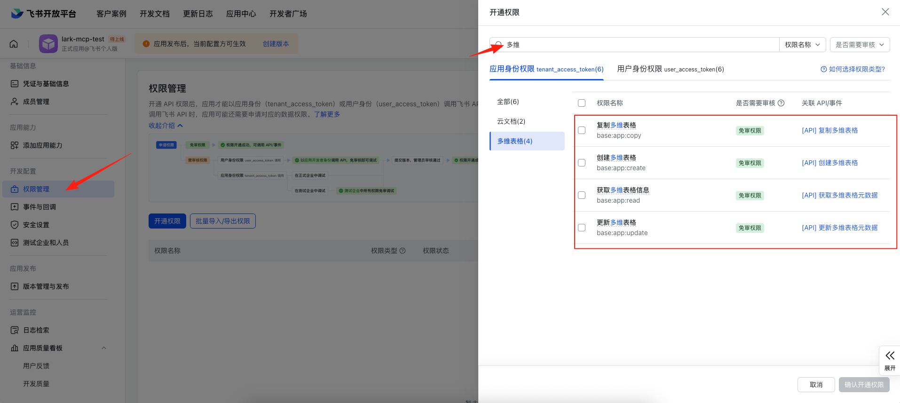Select the 多维表格(4) category filter
The height and width of the screenshot is (403, 900).
pyautogui.click(x=527, y=141)
